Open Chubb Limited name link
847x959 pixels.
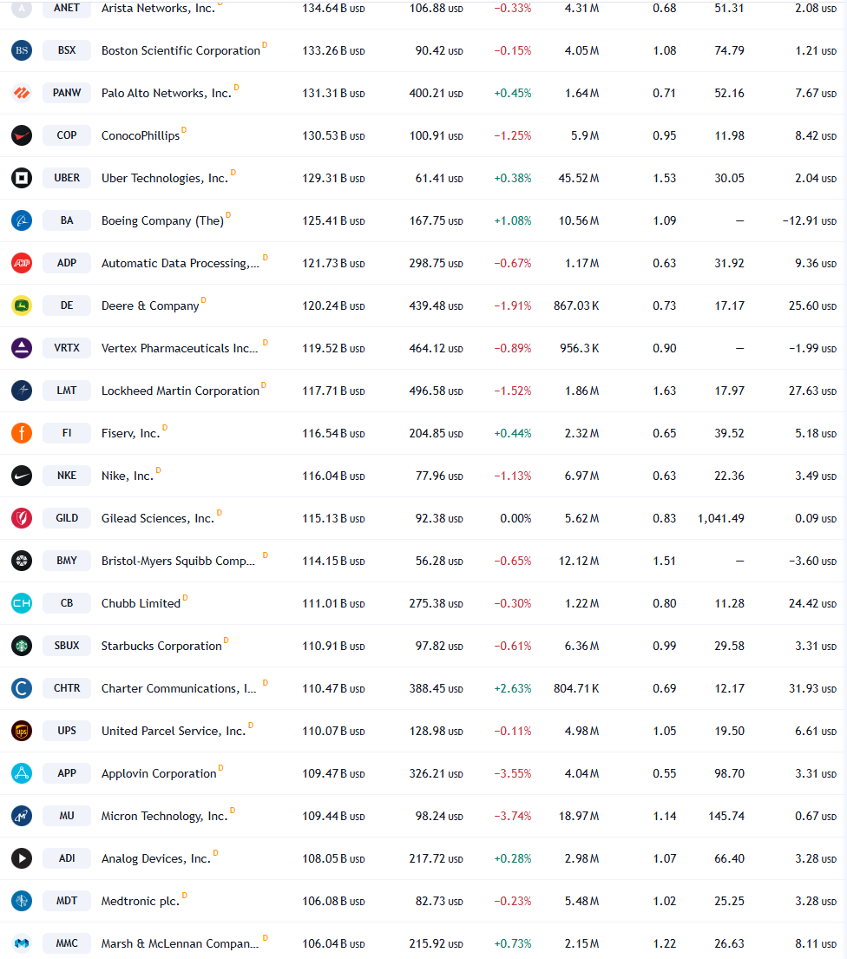[141, 603]
